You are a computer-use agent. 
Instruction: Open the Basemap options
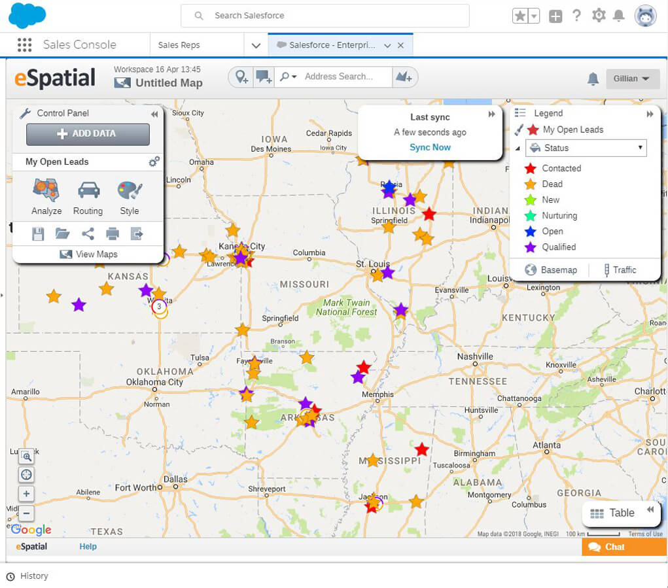551,270
